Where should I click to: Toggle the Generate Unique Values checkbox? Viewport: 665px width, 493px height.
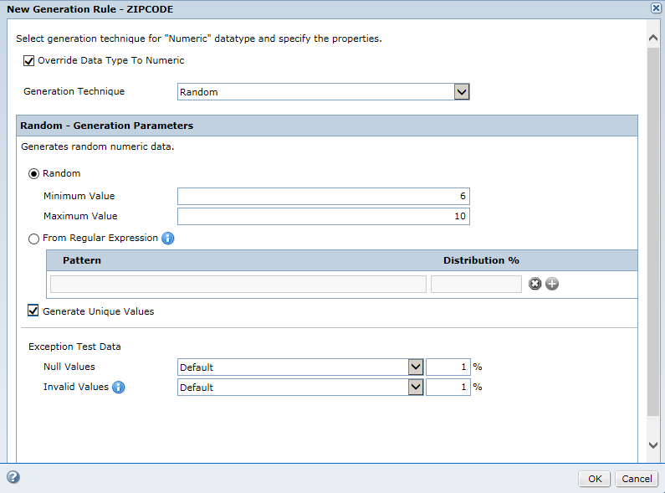[33, 311]
